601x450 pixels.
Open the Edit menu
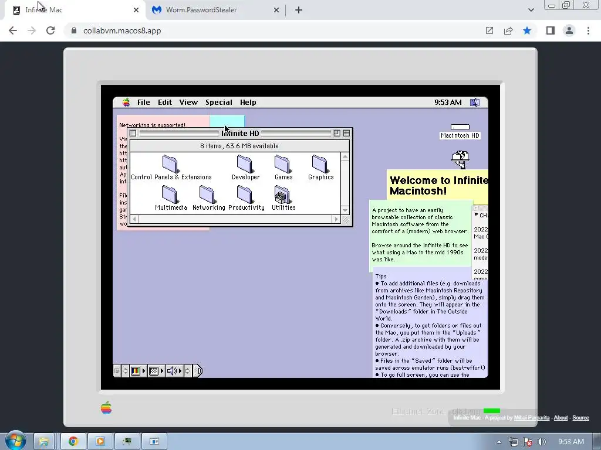click(x=165, y=102)
